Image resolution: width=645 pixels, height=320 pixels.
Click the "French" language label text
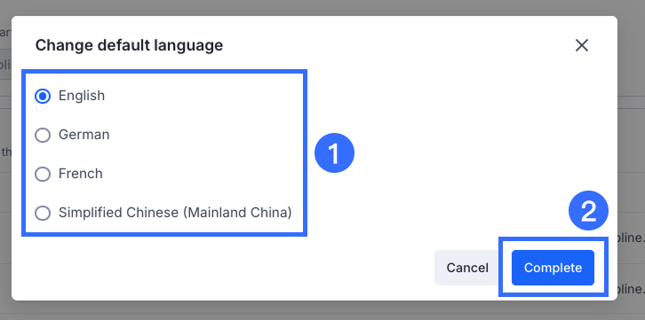coord(81,174)
